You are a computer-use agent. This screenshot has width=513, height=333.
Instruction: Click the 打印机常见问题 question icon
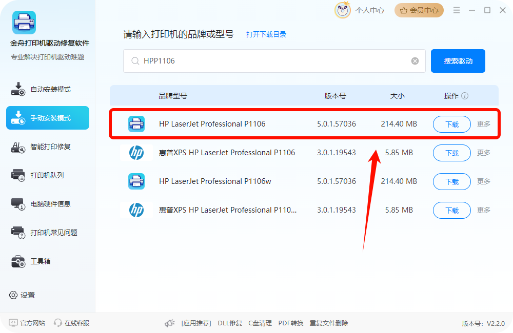(x=18, y=233)
